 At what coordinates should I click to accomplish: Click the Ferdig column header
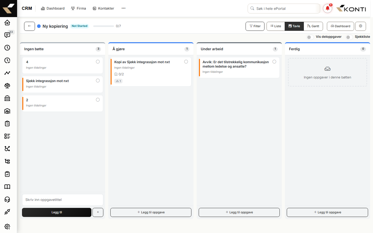(x=327, y=49)
